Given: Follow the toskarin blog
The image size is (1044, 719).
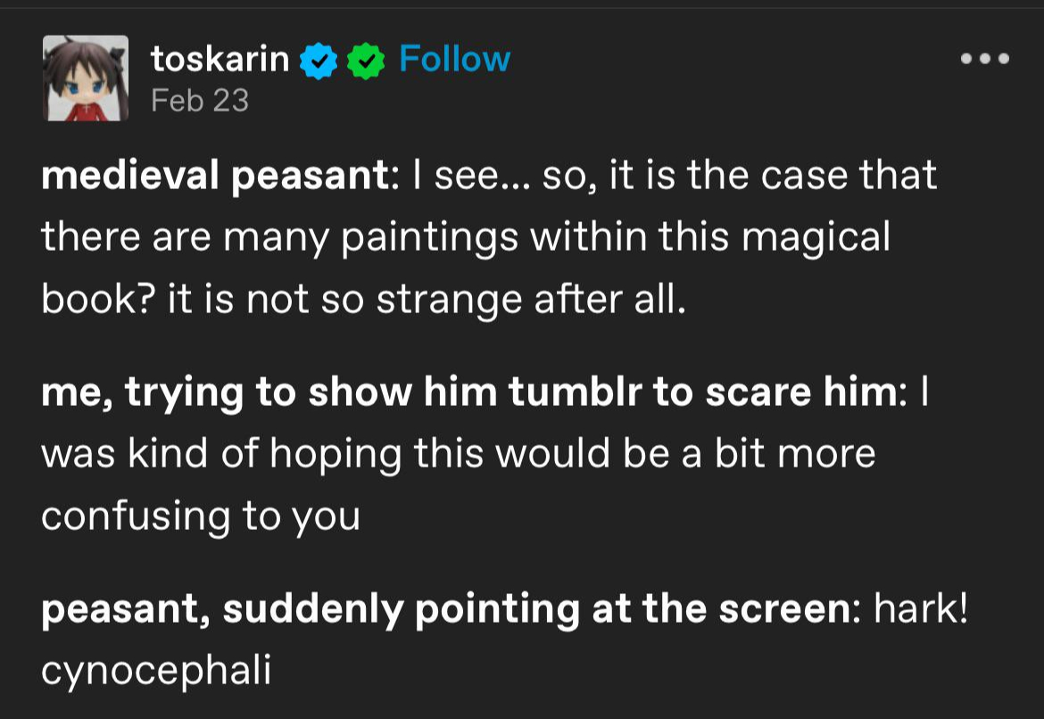Looking at the screenshot, I should tap(454, 60).
